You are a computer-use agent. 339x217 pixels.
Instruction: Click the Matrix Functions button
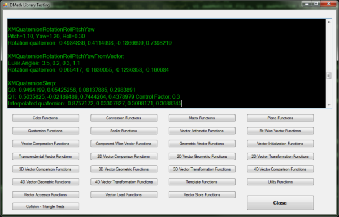pos(202,118)
